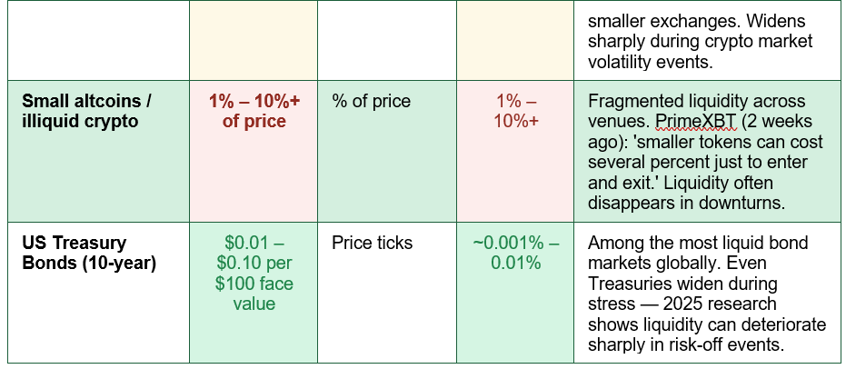
Task: Select the 'US Treasury Bonds (10-year)' cell
Action: pyautogui.click(x=98, y=292)
